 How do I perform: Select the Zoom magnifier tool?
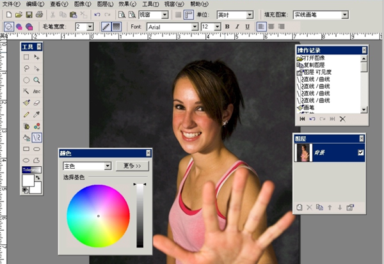tap(36, 80)
